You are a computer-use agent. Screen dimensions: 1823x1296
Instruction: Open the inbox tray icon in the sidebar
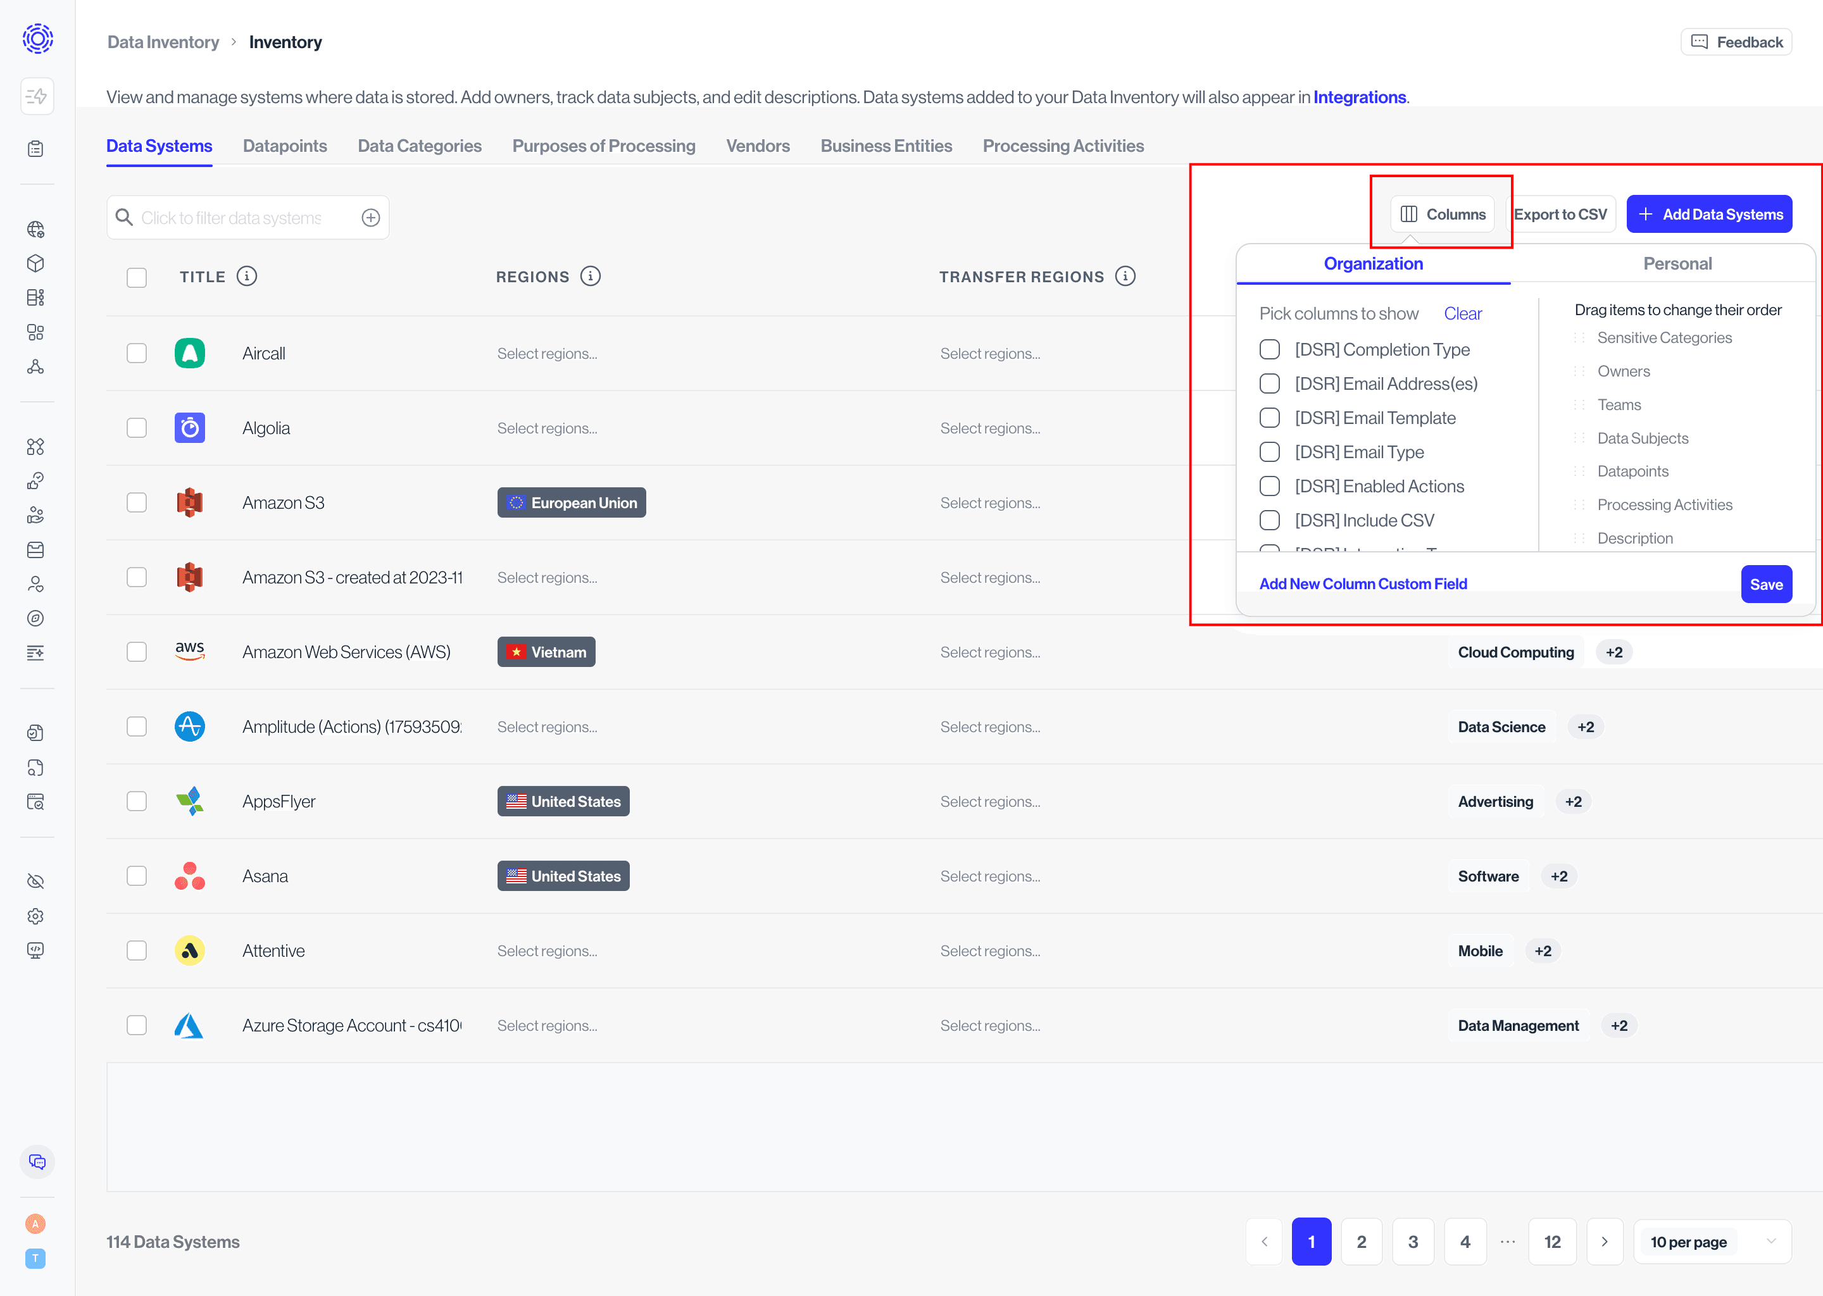(x=36, y=550)
